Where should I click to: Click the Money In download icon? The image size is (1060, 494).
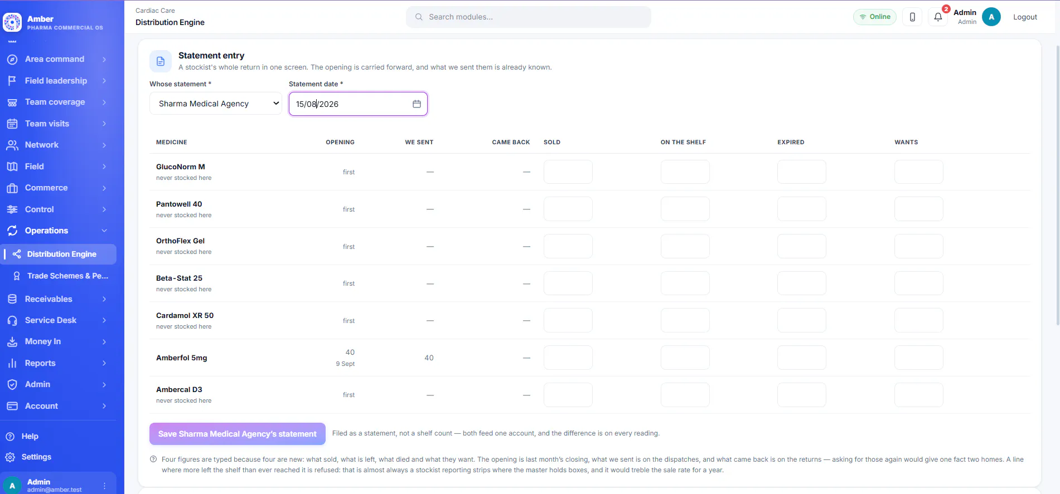(12, 341)
